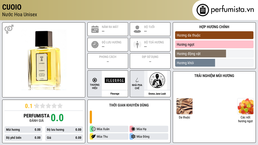Click the person icon for Độ tuổi
258x145 pixels.
point(137,29)
